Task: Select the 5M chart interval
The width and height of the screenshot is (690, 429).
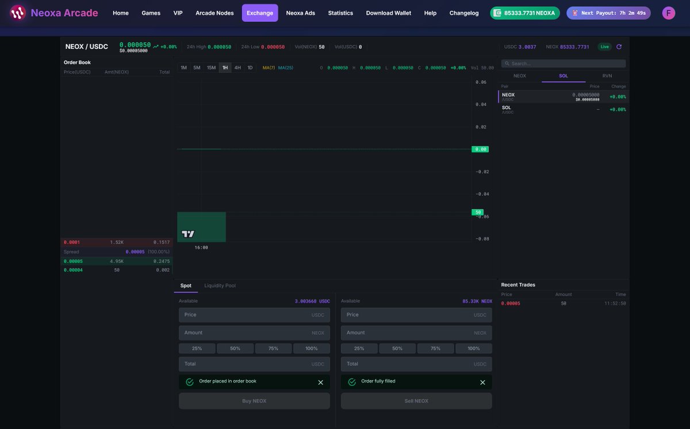Action: pyautogui.click(x=197, y=68)
